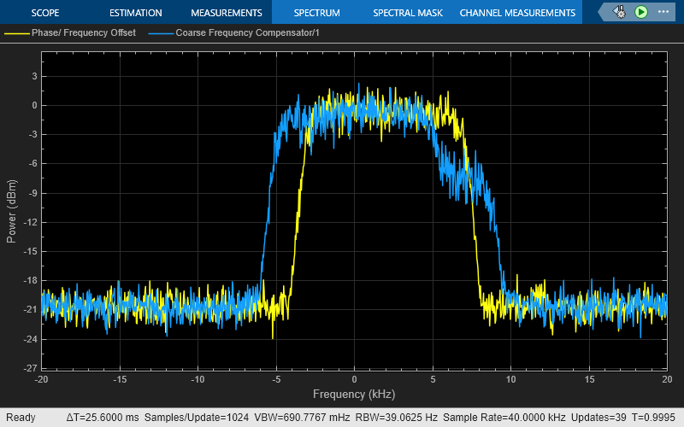Open the three-dot more options menu

point(663,12)
